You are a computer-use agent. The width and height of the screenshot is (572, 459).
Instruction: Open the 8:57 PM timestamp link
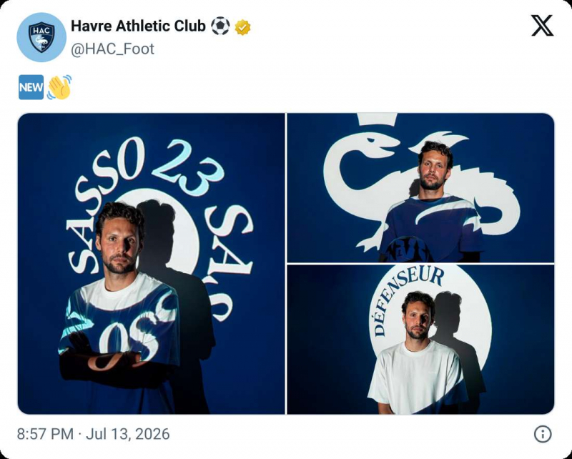(x=45, y=434)
